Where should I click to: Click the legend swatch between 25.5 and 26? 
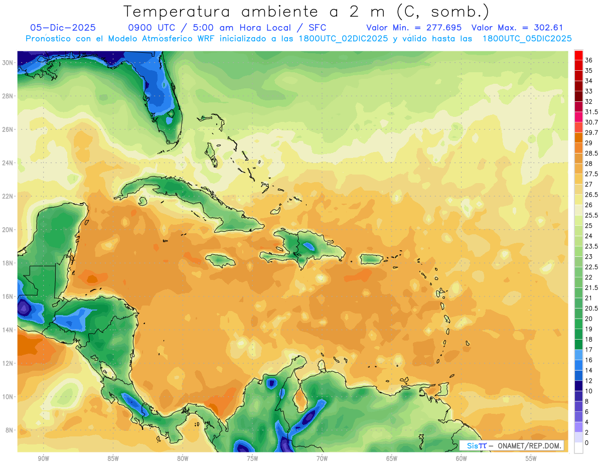pyautogui.click(x=578, y=210)
